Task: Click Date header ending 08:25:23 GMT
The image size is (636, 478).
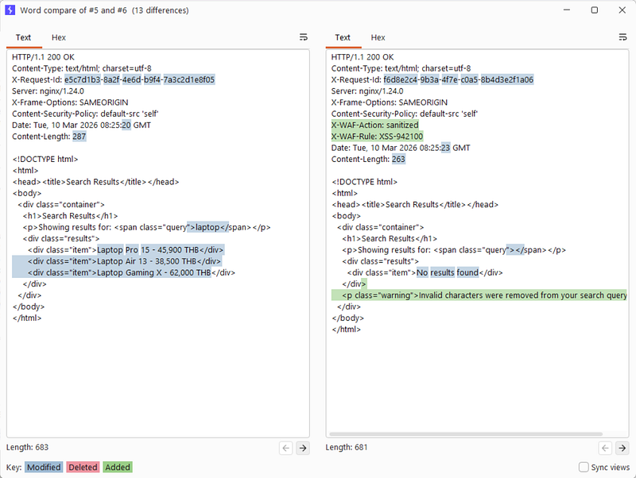Action: click(x=401, y=148)
